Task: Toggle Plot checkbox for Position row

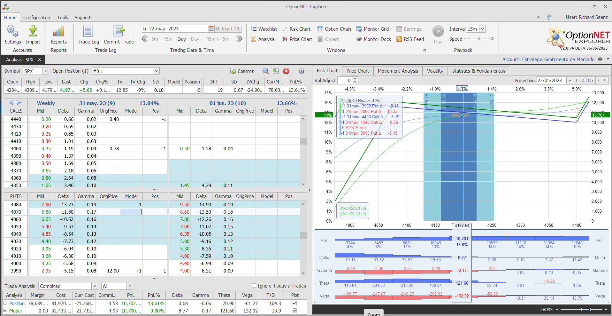Action: pyautogui.click(x=295, y=303)
